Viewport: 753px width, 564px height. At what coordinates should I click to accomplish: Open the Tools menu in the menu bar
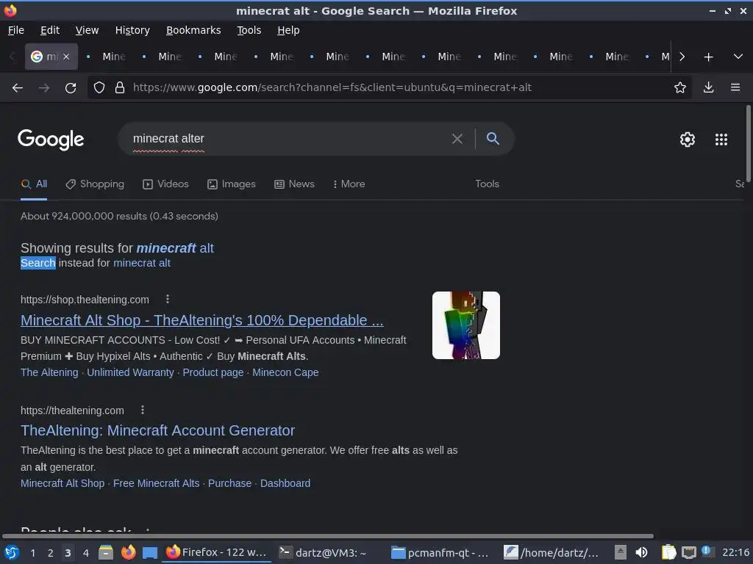[x=249, y=30]
